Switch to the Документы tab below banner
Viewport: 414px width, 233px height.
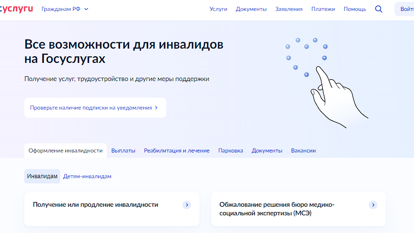[267, 151]
